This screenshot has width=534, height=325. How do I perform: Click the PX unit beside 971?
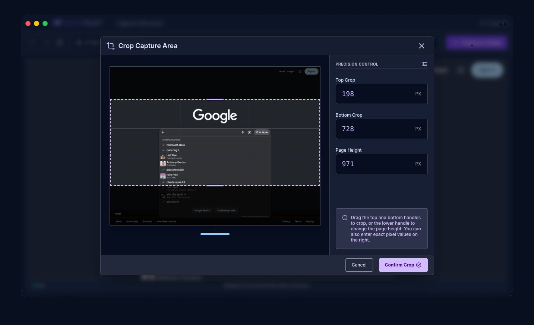(x=418, y=164)
